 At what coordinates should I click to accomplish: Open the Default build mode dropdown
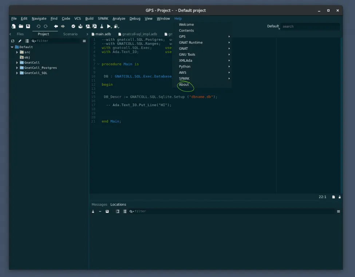(273, 27)
